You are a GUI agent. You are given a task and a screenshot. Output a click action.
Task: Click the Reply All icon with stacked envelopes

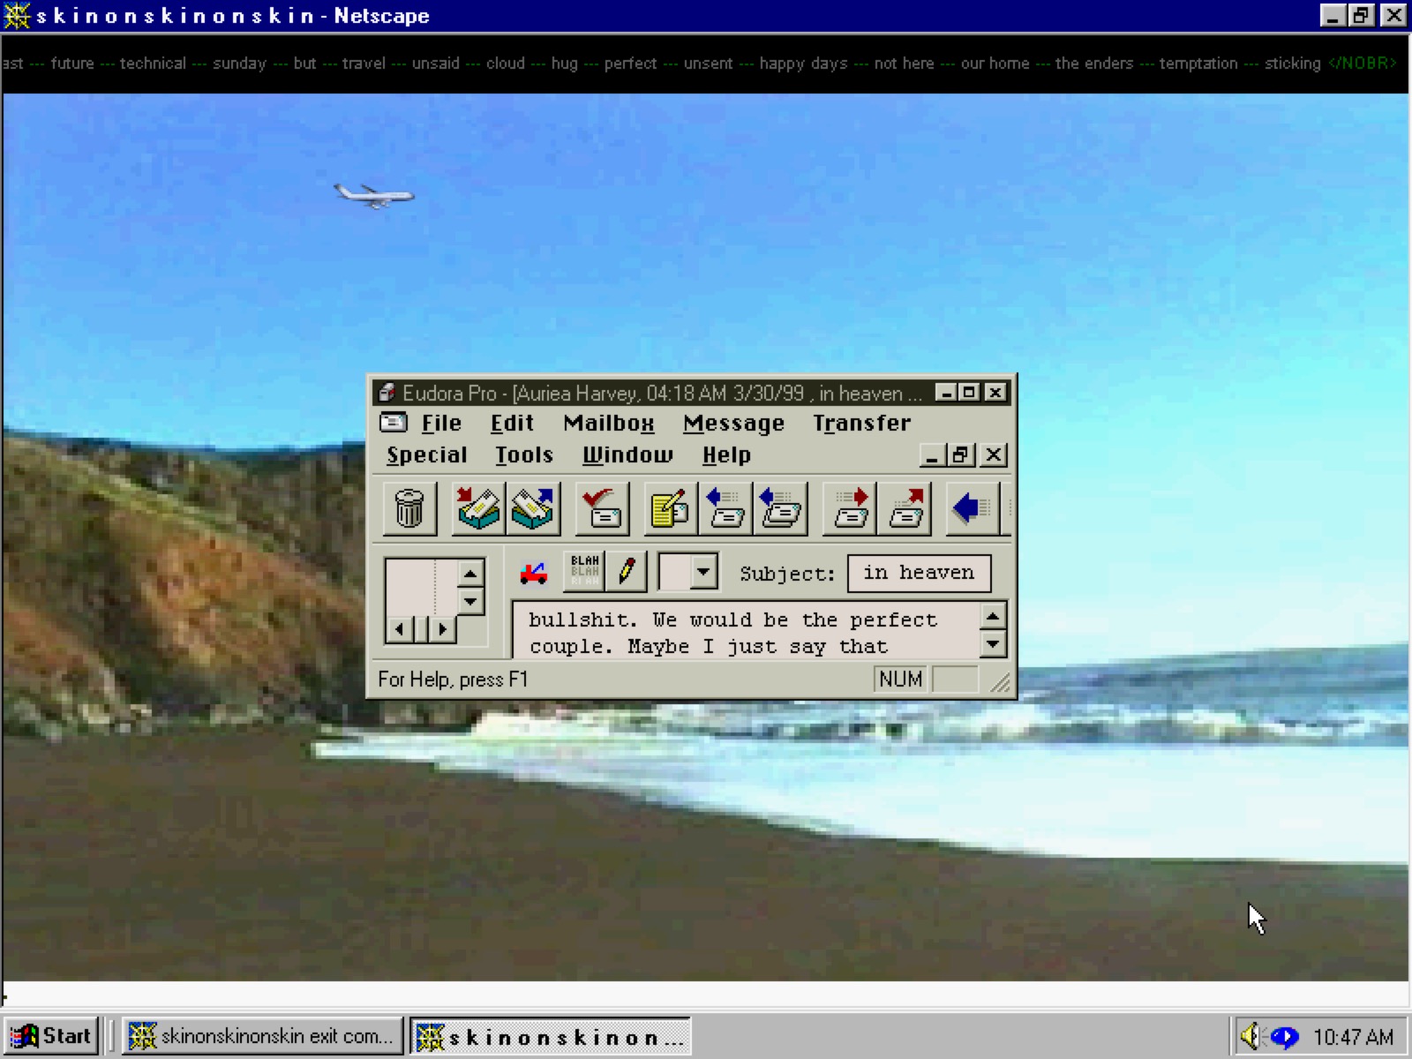(780, 508)
